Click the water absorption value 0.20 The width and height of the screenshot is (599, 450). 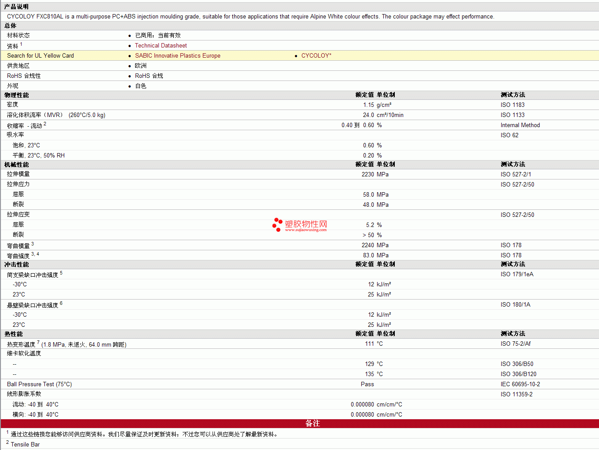pos(368,156)
